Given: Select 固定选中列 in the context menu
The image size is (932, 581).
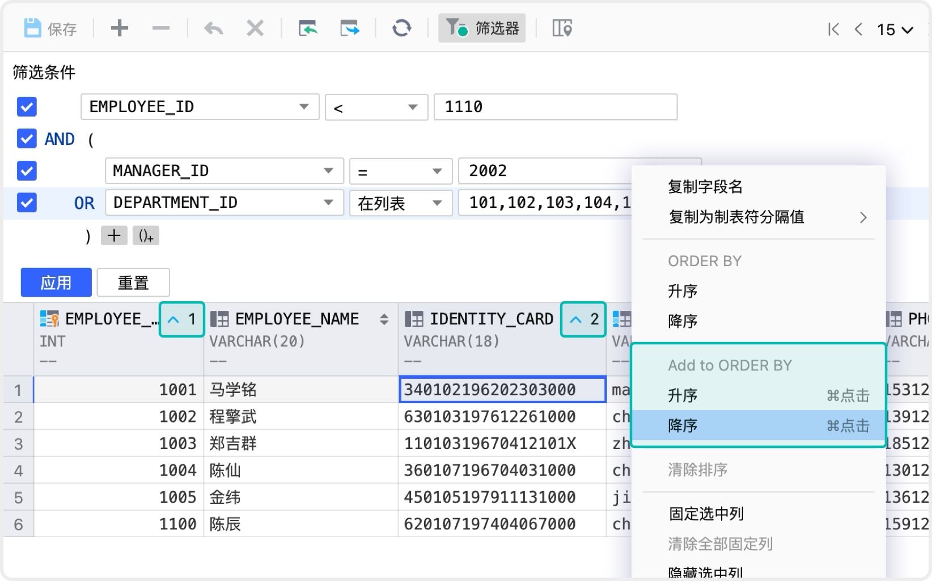Looking at the screenshot, I should click(x=759, y=514).
